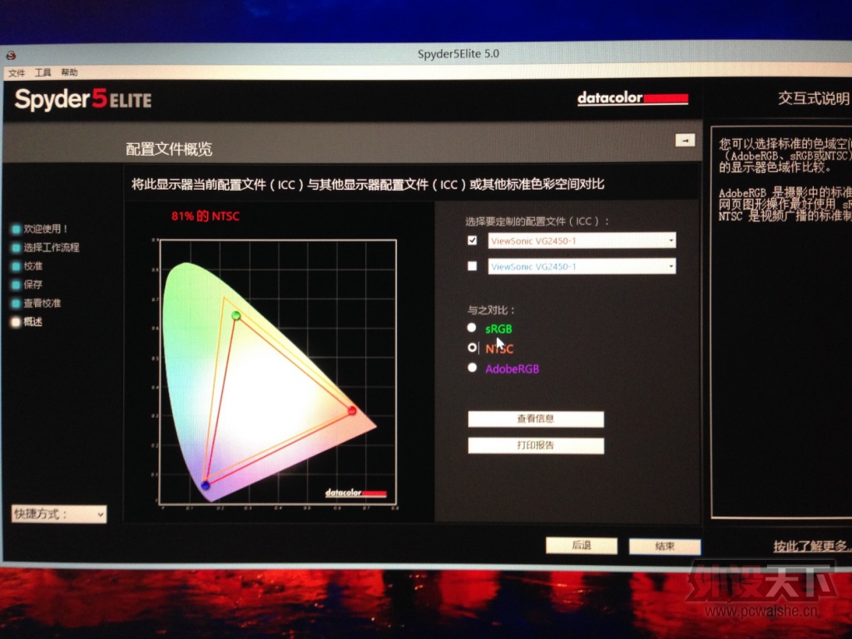852x639 pixels.
Task: Go to the 保存 step
Action: [x=27, y=285]
